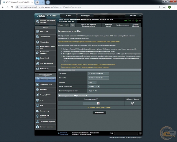177x142 pixels.
Task: Expand the remote AP list dropdown arrow
Action: point(99,103)
